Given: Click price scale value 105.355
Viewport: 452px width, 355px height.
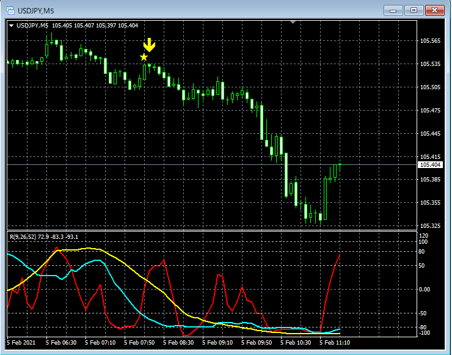Looking at the screenshot, I should [x=430, y=203].
